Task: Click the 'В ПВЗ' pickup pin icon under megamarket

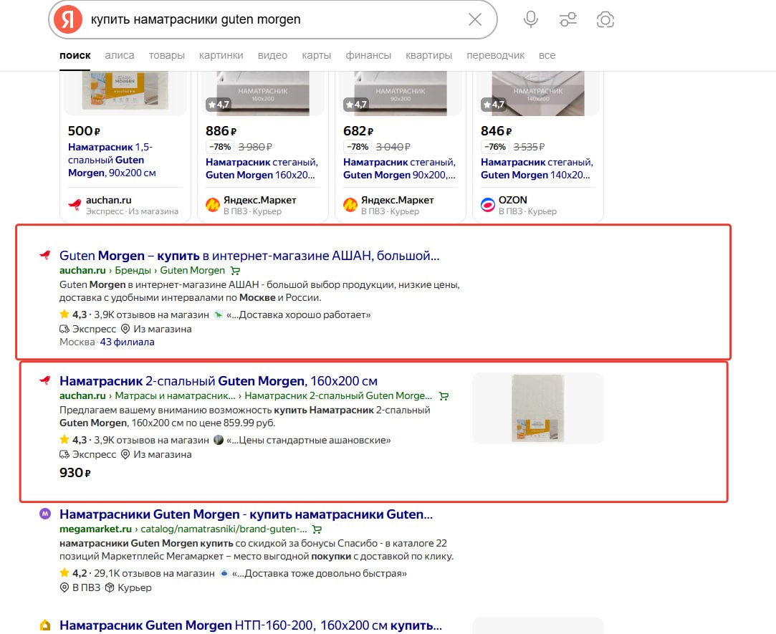Action: point(64,588)
